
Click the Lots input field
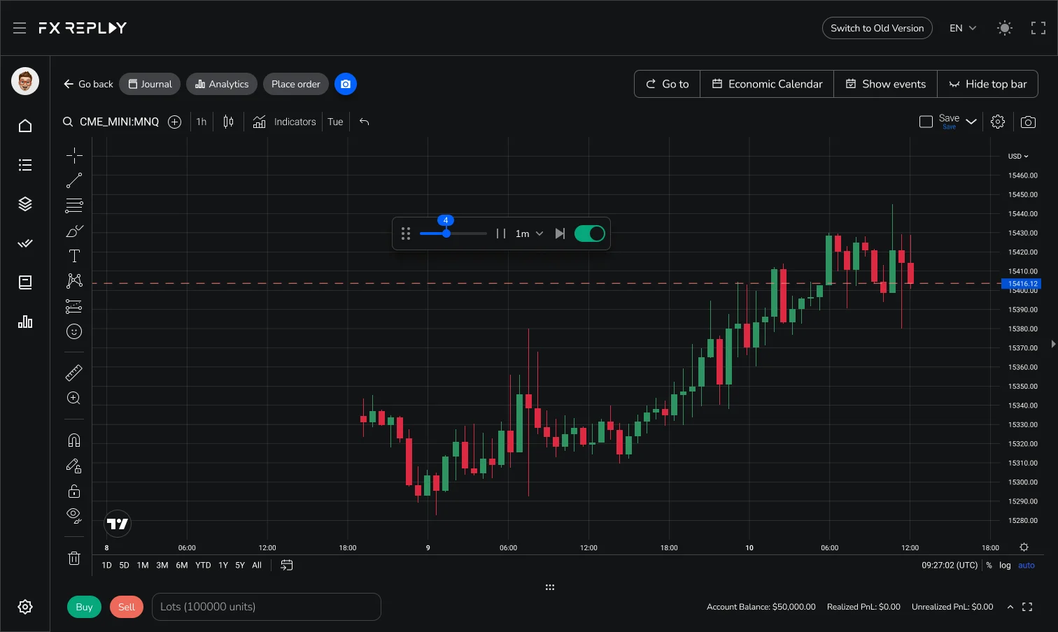point(267,607)
